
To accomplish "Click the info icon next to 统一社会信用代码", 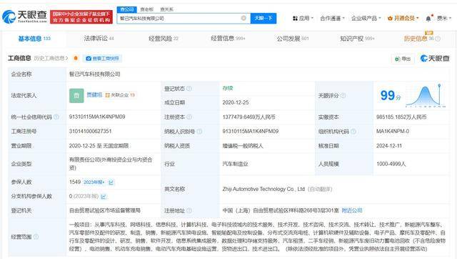I will pyautogui.click(x=56, y=117).
